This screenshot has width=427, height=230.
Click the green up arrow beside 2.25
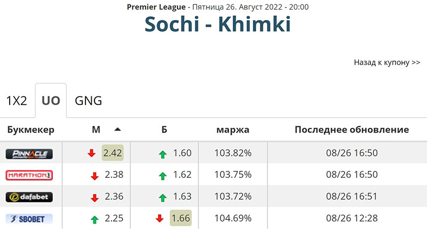94,219
